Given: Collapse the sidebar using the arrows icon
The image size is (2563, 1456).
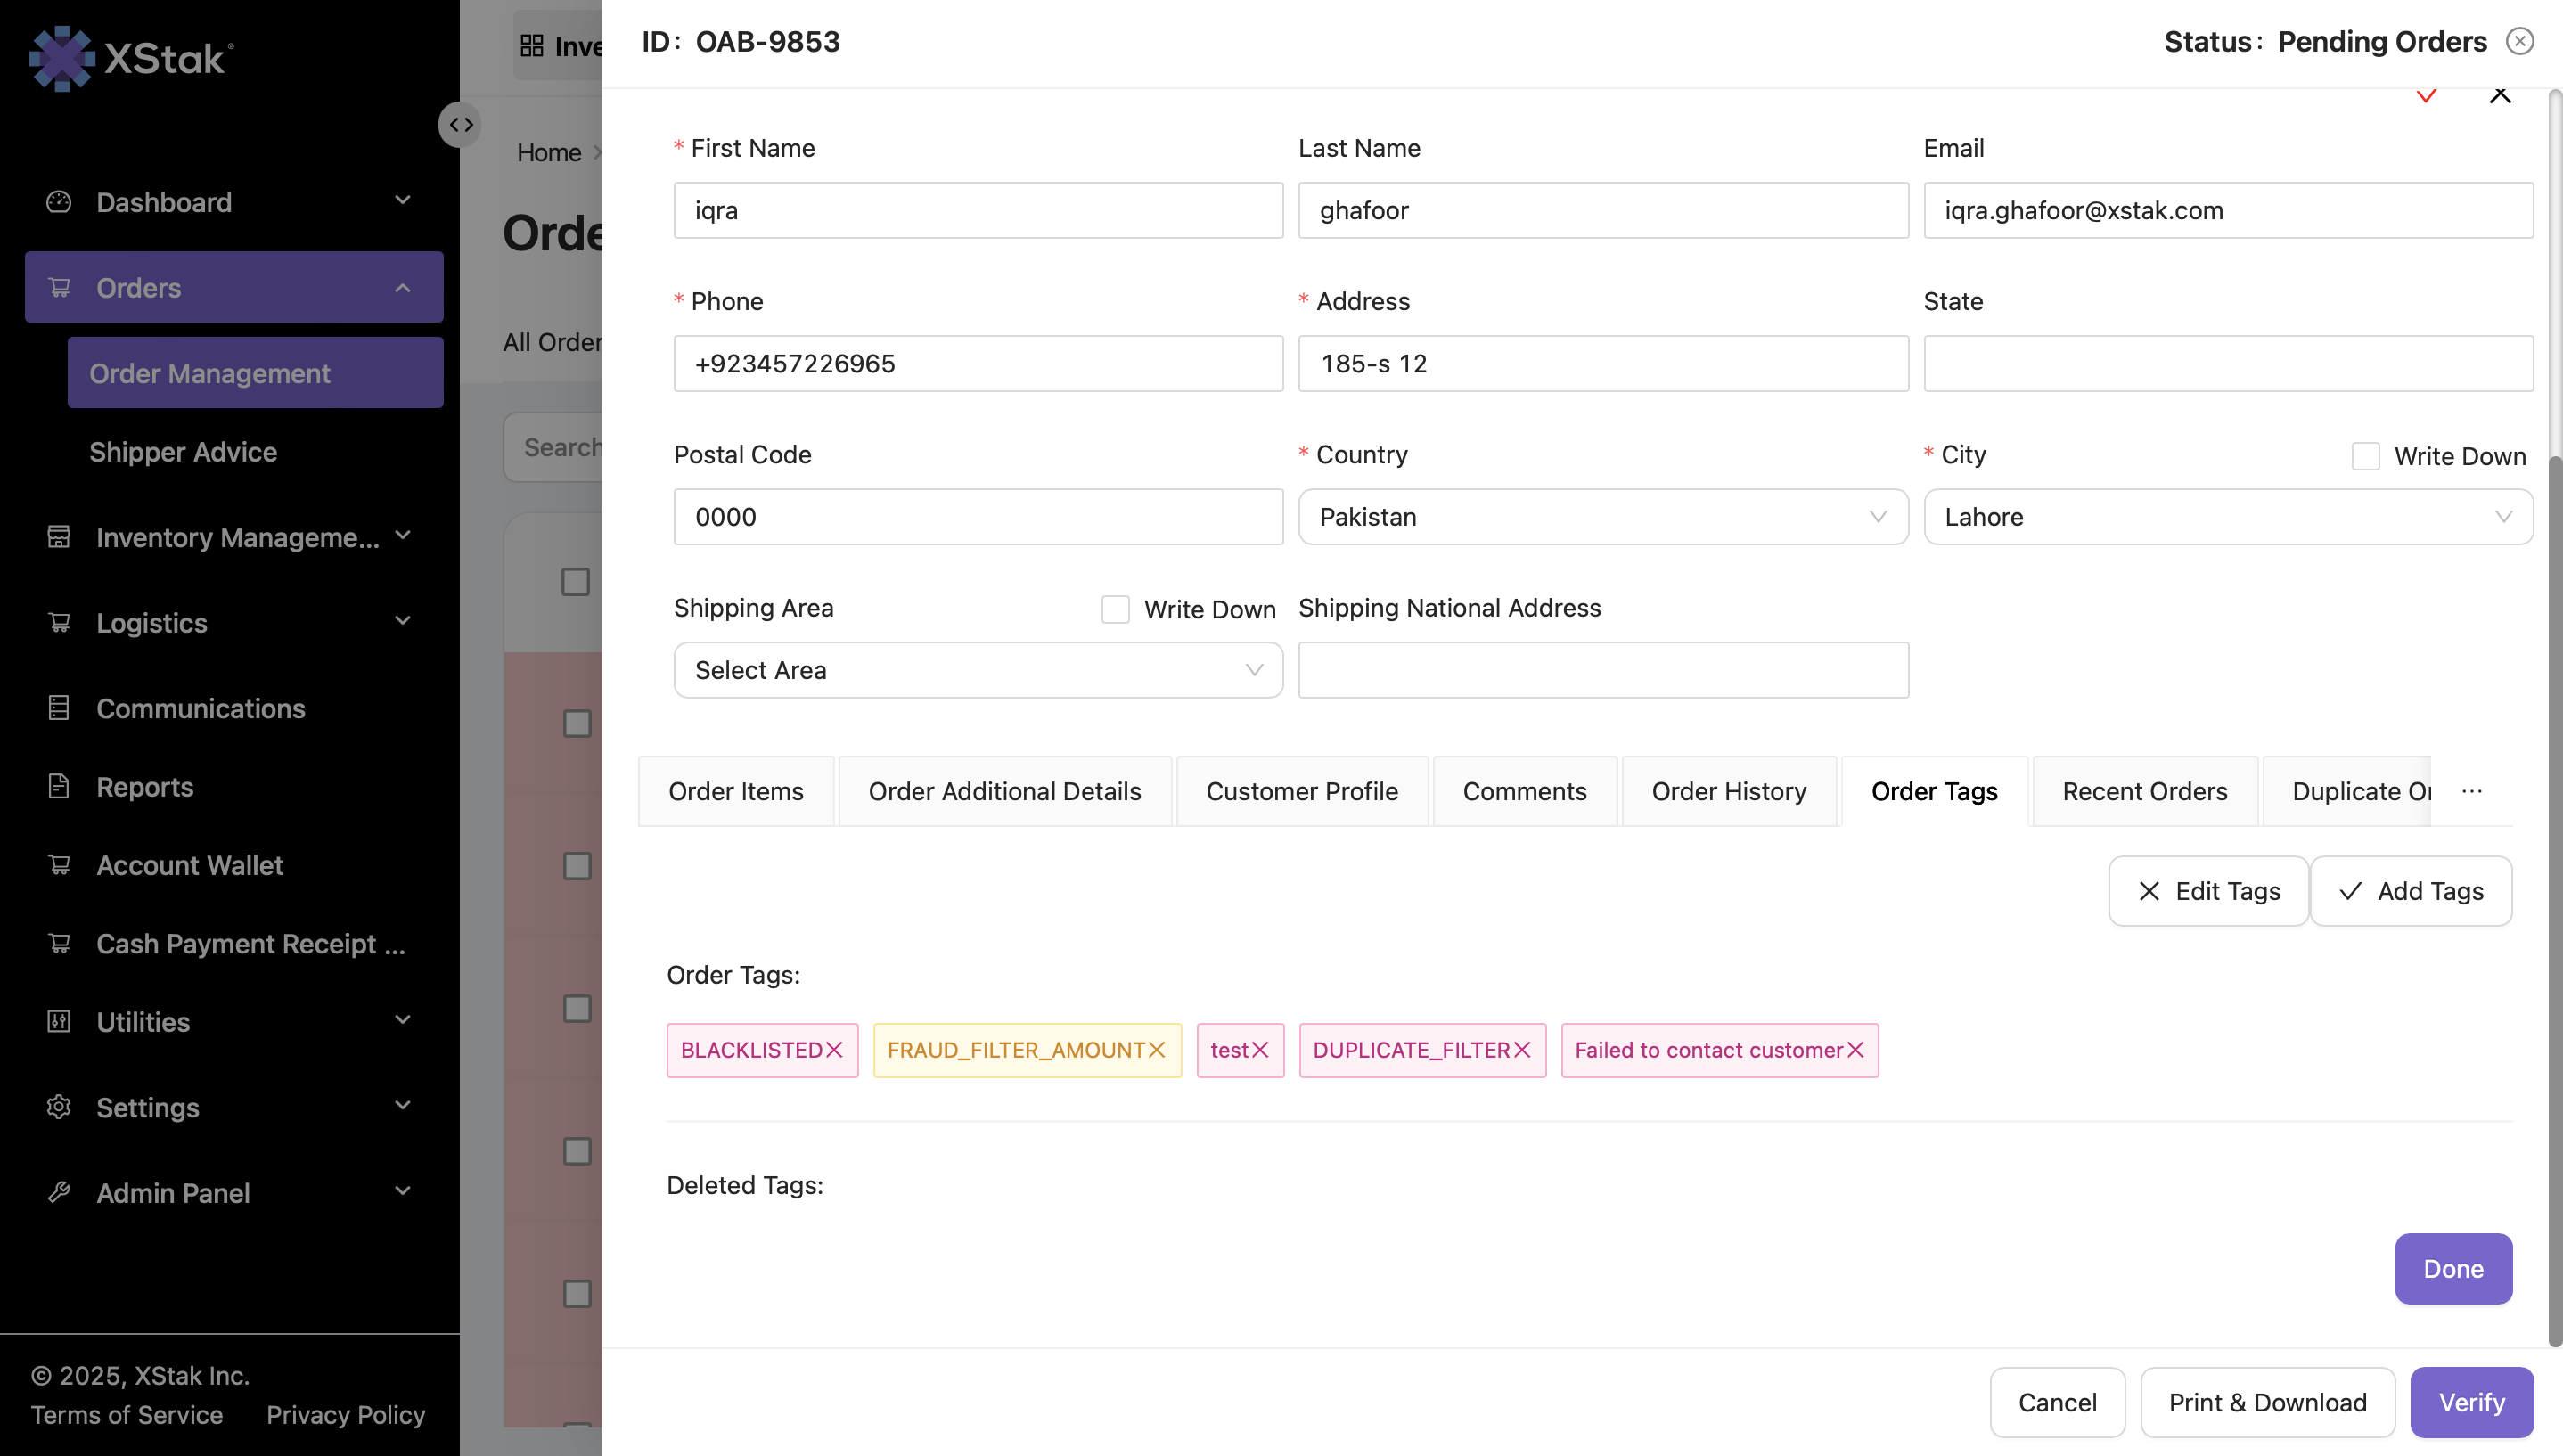Looking at the screenshot, I should tap(460, 124).
